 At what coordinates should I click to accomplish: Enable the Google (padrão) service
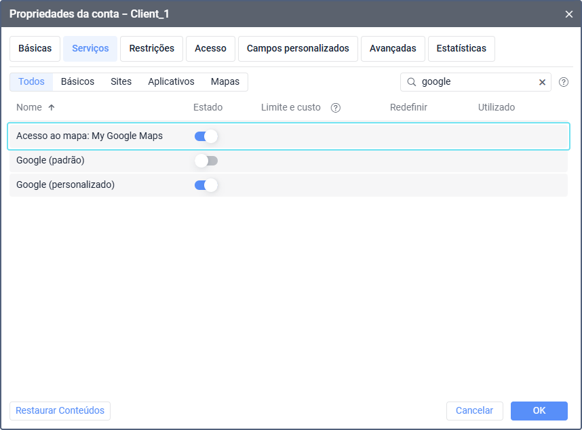coord(206,161)
